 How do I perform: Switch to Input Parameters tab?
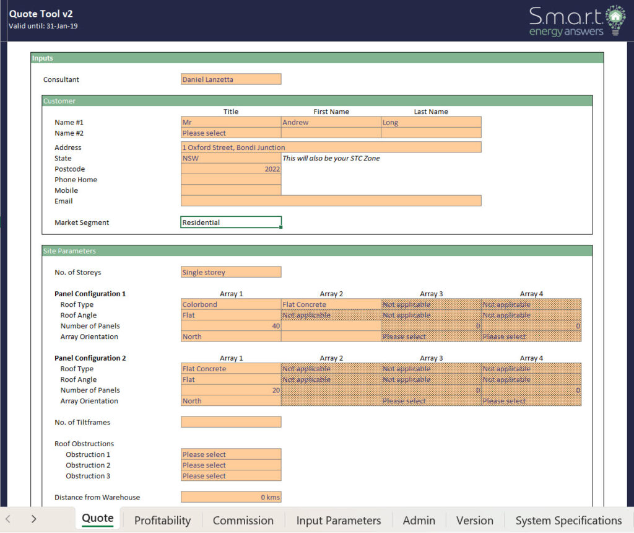point(339,521)
